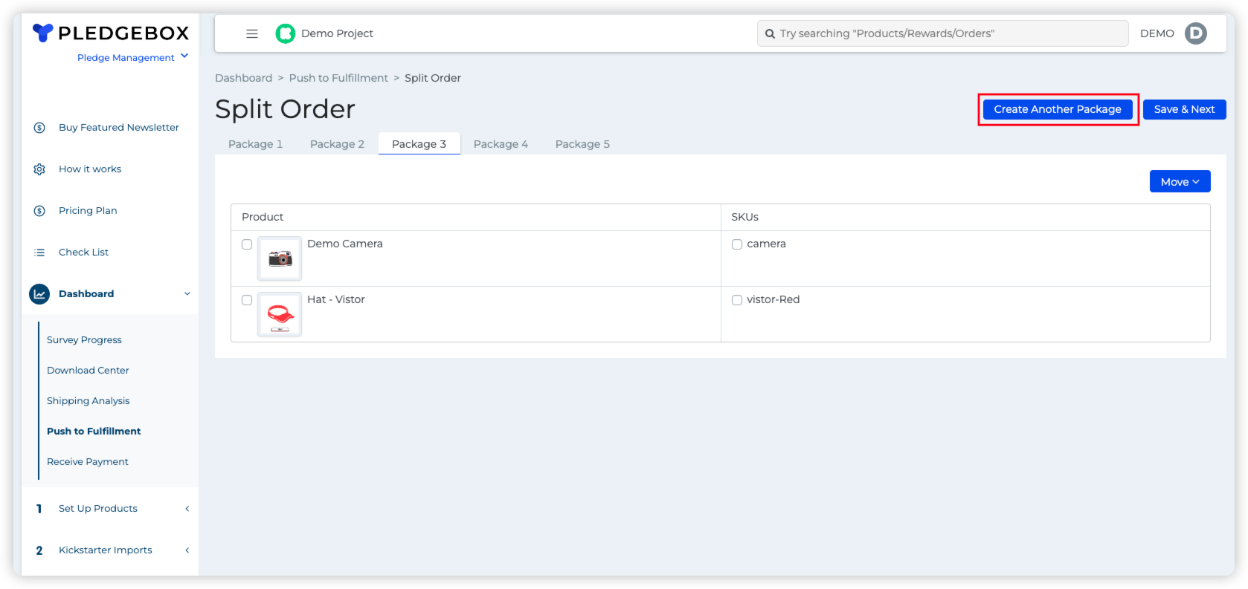Click the Demo Camera product name
Image resolution: width=1248 pixels, height=589 pixels.
pos(345,244)
